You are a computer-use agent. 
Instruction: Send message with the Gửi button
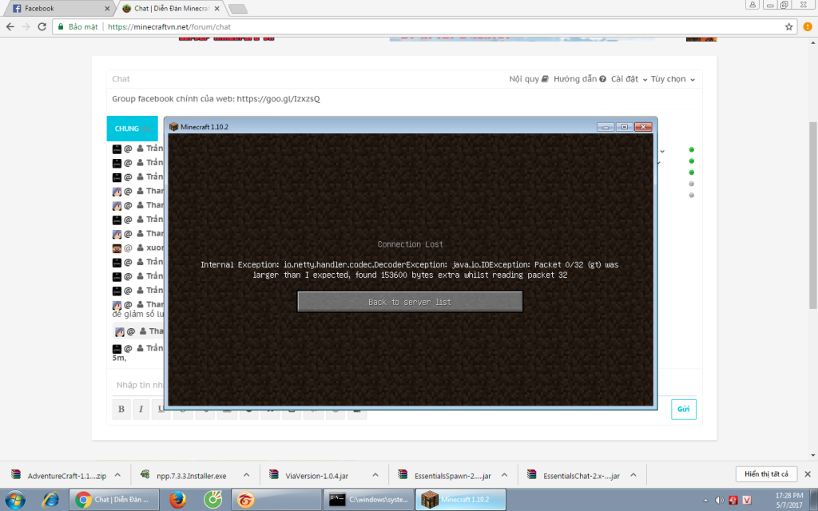coord(684,410)
